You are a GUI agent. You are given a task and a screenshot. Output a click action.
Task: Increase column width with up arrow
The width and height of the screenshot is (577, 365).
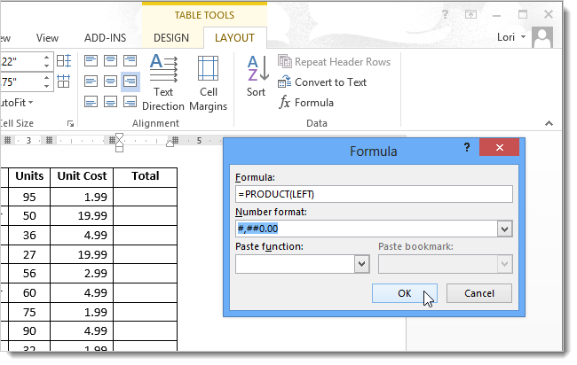(x=47, y=77)
